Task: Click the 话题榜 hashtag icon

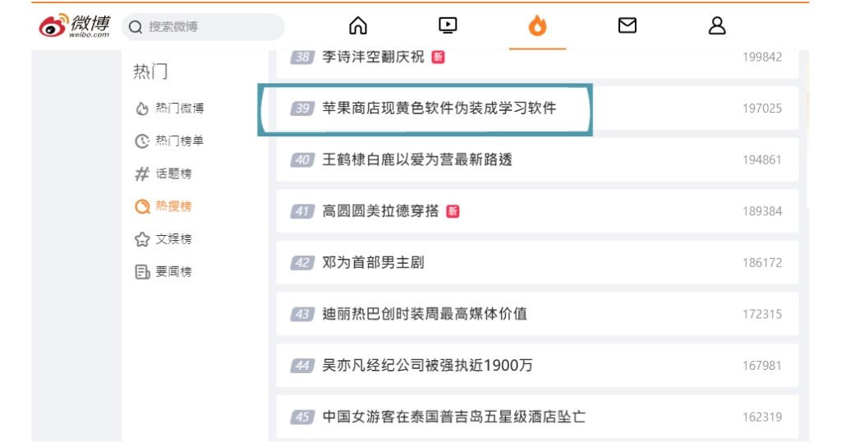Action: point(142,173)
